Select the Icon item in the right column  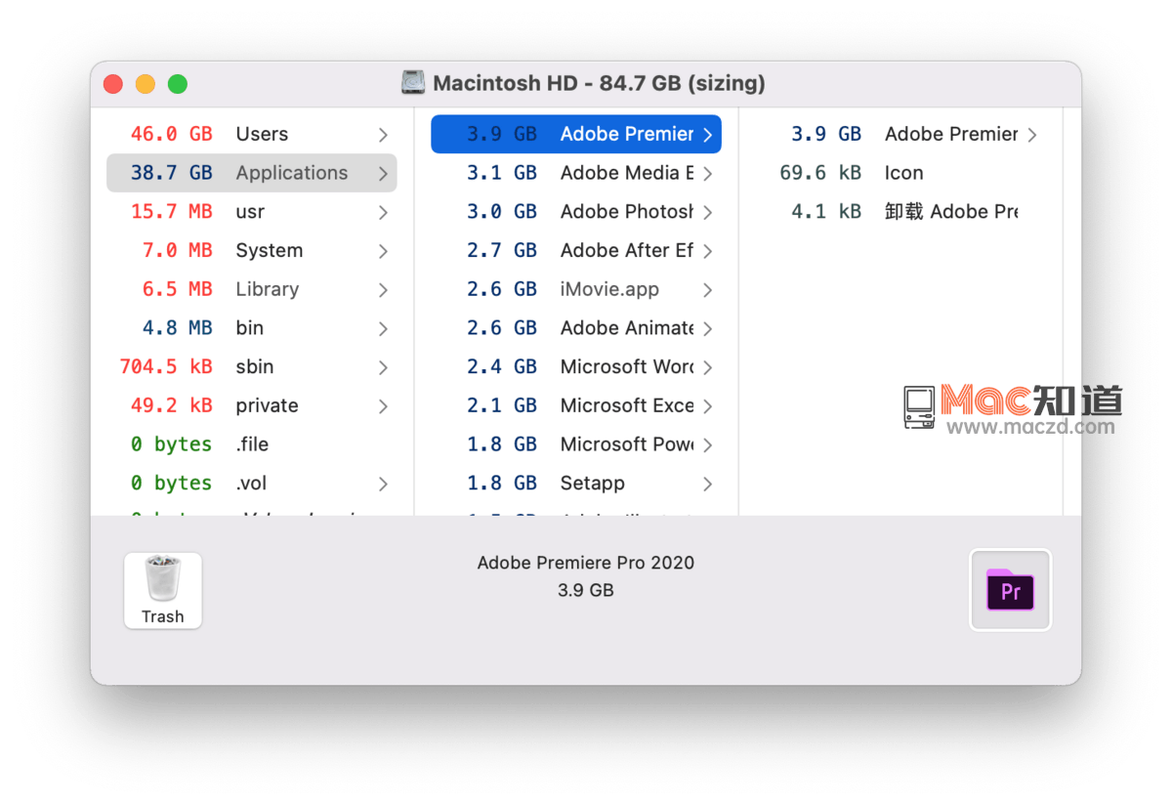coord(902,172)
